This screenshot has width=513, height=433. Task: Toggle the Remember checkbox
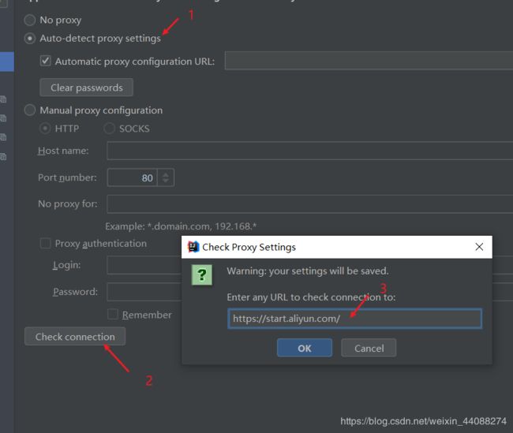[x=113, y=314]
